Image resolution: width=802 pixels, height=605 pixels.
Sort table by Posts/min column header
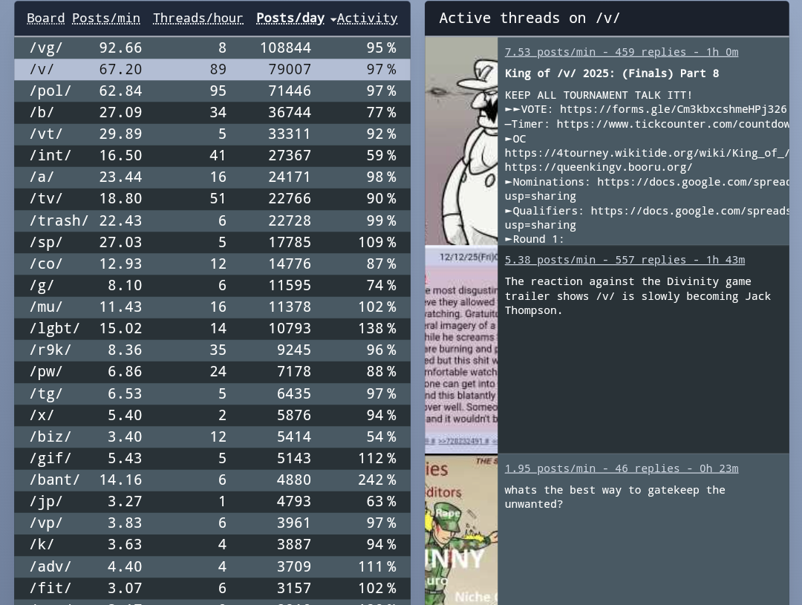(106, 19)
